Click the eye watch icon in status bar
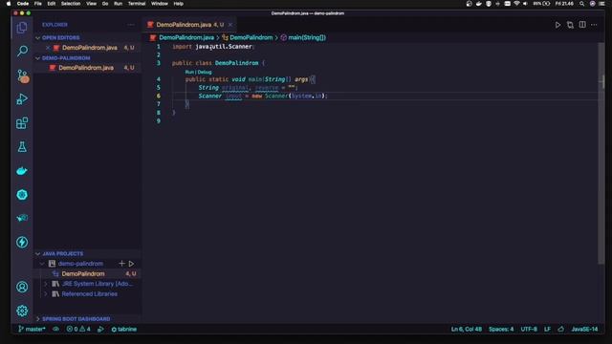 pos(55,329)
